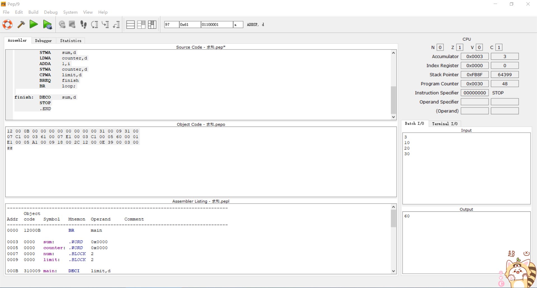Click the Z status flag box
Screen dimensions: 537x288
pos(460,47)
